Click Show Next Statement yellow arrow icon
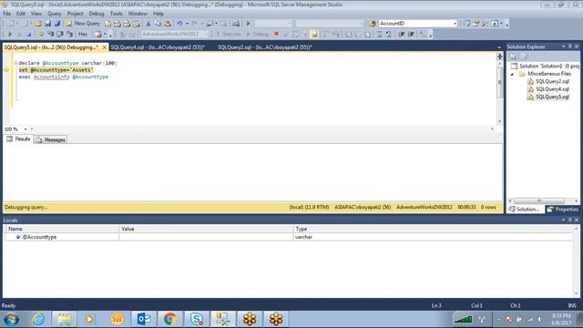Image resolution: width=583 pixels, height=328 pixels. [41, 35]
